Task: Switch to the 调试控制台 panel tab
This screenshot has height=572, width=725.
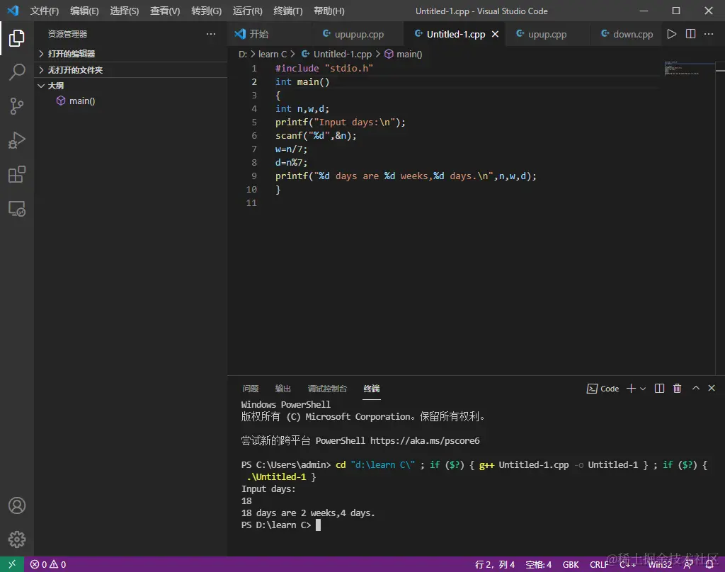Action: point(327,389)
